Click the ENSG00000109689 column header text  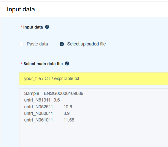point(64,93)
